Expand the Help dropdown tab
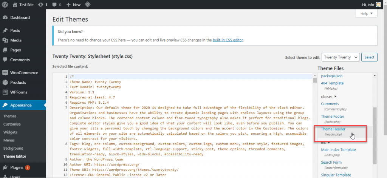The width and height of the screenshot is (387, 178). point(367,14)
